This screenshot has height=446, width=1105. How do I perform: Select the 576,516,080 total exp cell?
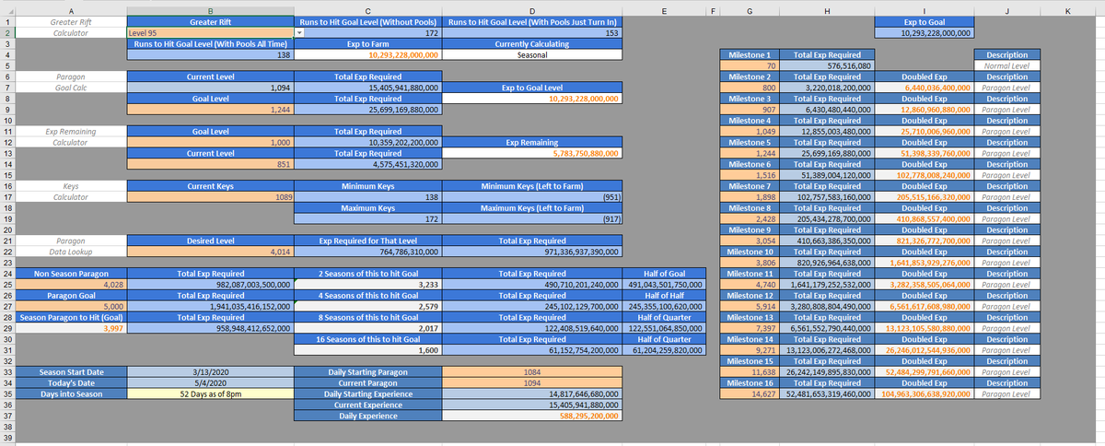click(828, 65)
